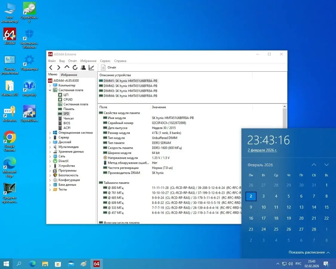
Task: Expand the Компьютер tree node
Action: coord(50,85)
